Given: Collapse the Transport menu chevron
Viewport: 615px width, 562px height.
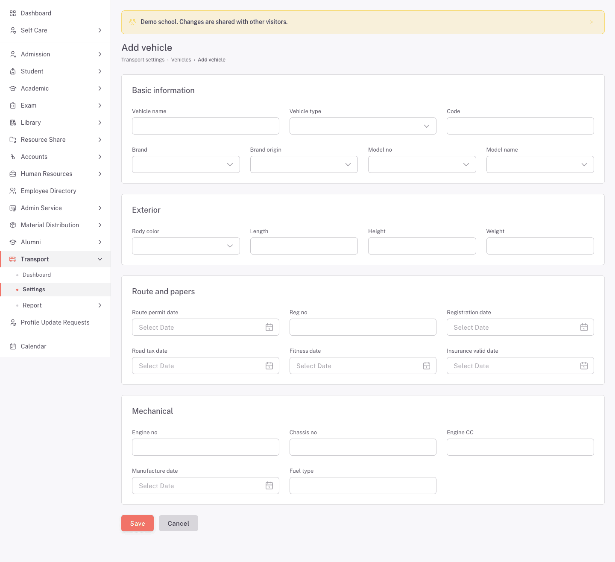Looking at the screenshot, I should [100, 259].
